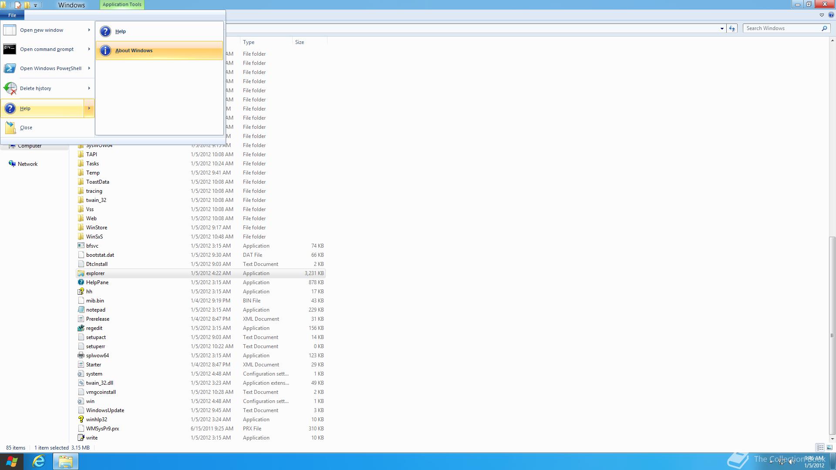This screenshot has width=836, height=470.
Task: Choose About Windows menu item
Action: tap(159, 50)
